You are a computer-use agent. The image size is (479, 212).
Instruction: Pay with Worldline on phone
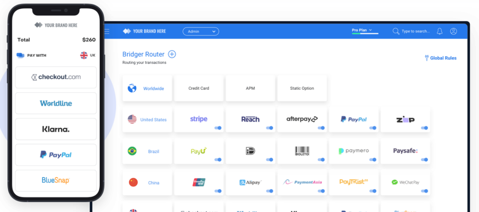[x=56, y=103]
